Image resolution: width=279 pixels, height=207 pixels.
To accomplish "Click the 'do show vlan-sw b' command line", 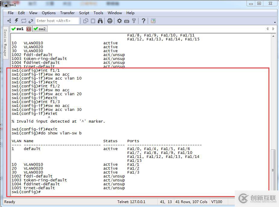I will click(47, 133).
